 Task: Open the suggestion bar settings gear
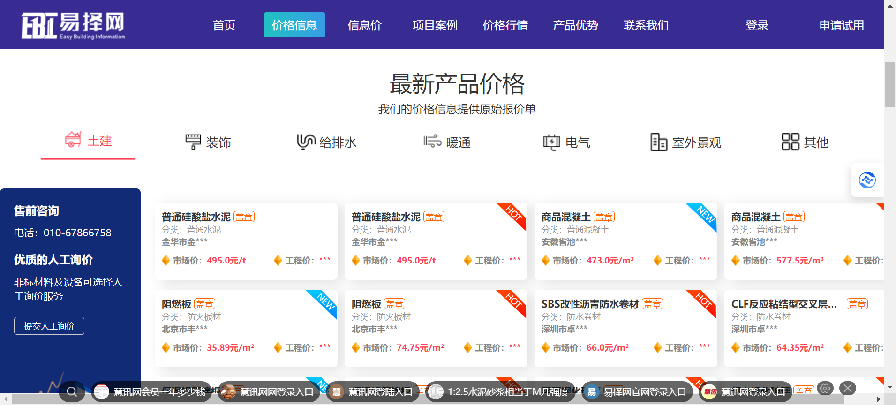(x=825, y=388)
